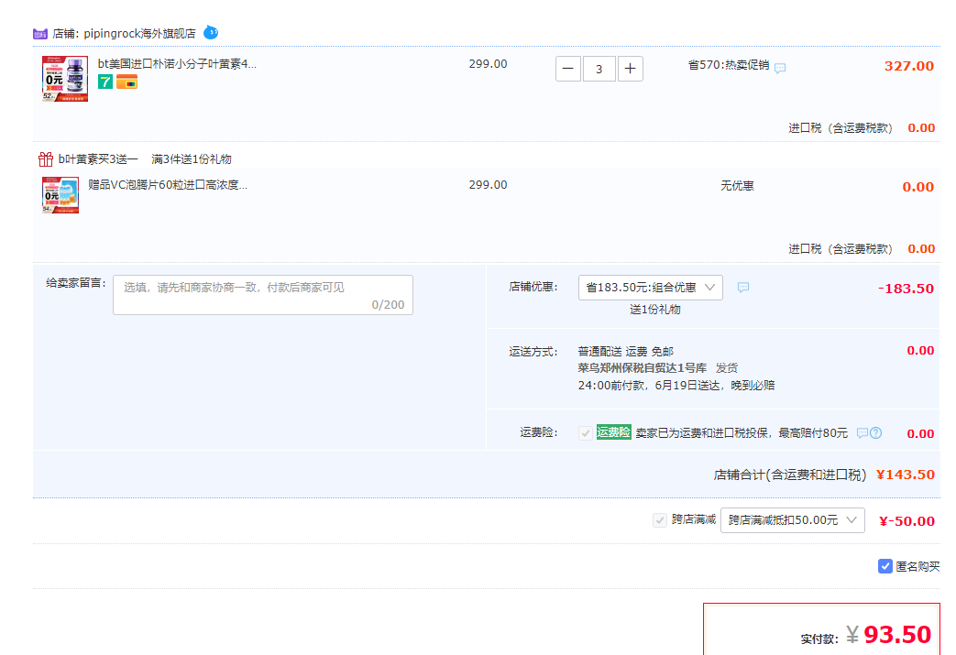
Task: Decrease quantity with the minus button
Action: pos(567,69)
